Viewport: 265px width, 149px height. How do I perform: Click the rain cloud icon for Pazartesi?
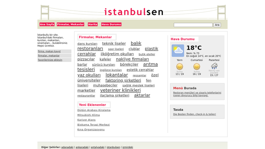point(214,66)
